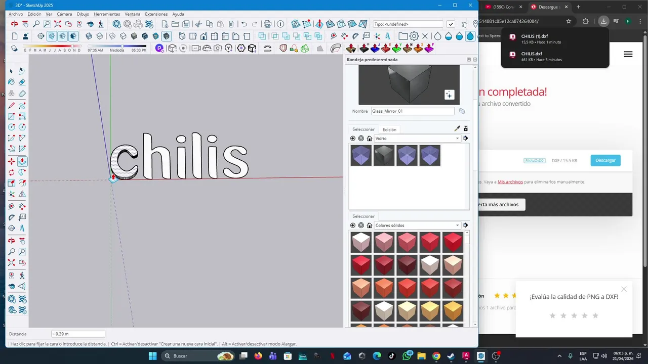This screenshot has height=364, width=648.
Task: Select the Protractor tool in left toolbar
Action: click(x=11, y=217)
